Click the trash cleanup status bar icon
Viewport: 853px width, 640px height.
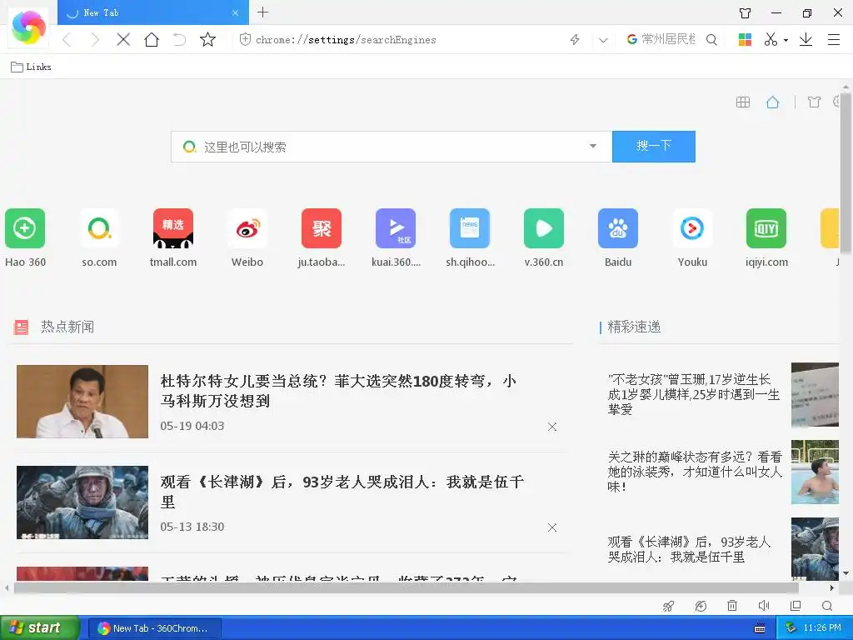732,606
